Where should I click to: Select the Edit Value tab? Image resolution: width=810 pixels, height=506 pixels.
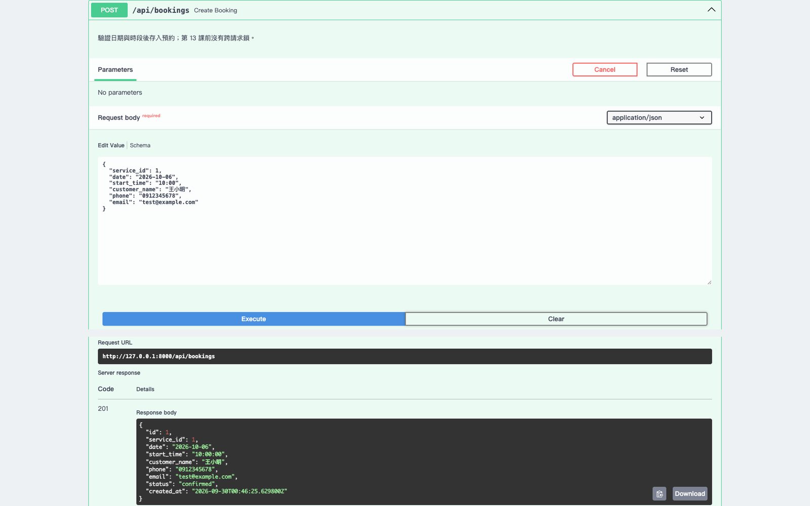pyautogui.click(x=111, y=145)
